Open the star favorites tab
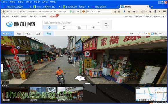Viewport: 168px width, 104px height. 94,27
